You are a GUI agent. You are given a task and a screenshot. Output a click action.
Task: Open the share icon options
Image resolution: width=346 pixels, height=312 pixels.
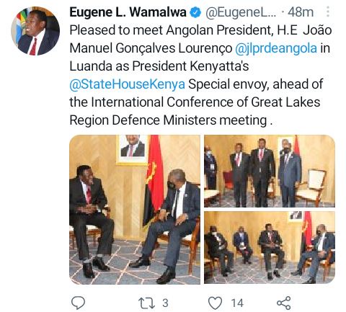284,303
